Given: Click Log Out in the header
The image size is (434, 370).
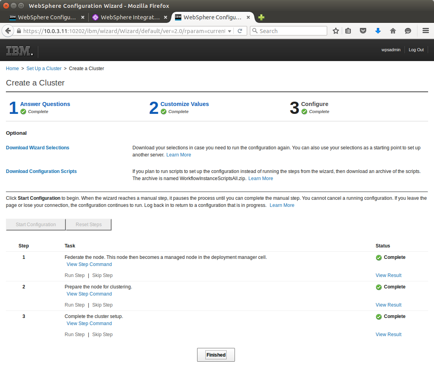Looking at the screenshot, I should [x=416, y=50].
